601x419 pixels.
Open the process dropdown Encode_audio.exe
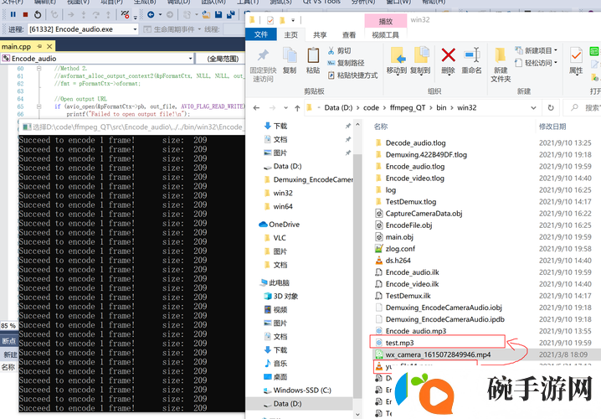pyautogui.click(x=135, y=29)
